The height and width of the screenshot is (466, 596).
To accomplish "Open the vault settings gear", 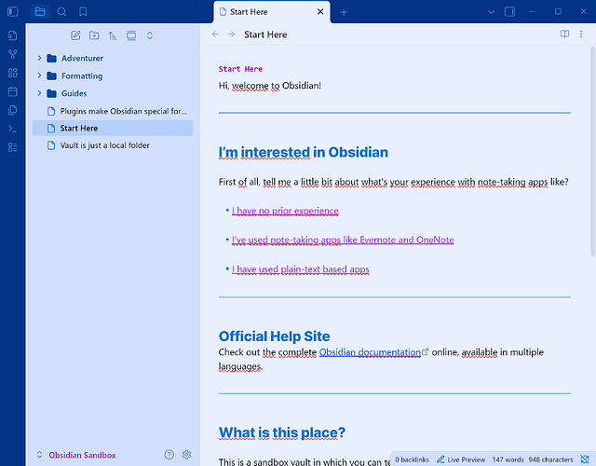I will point(186,455).
